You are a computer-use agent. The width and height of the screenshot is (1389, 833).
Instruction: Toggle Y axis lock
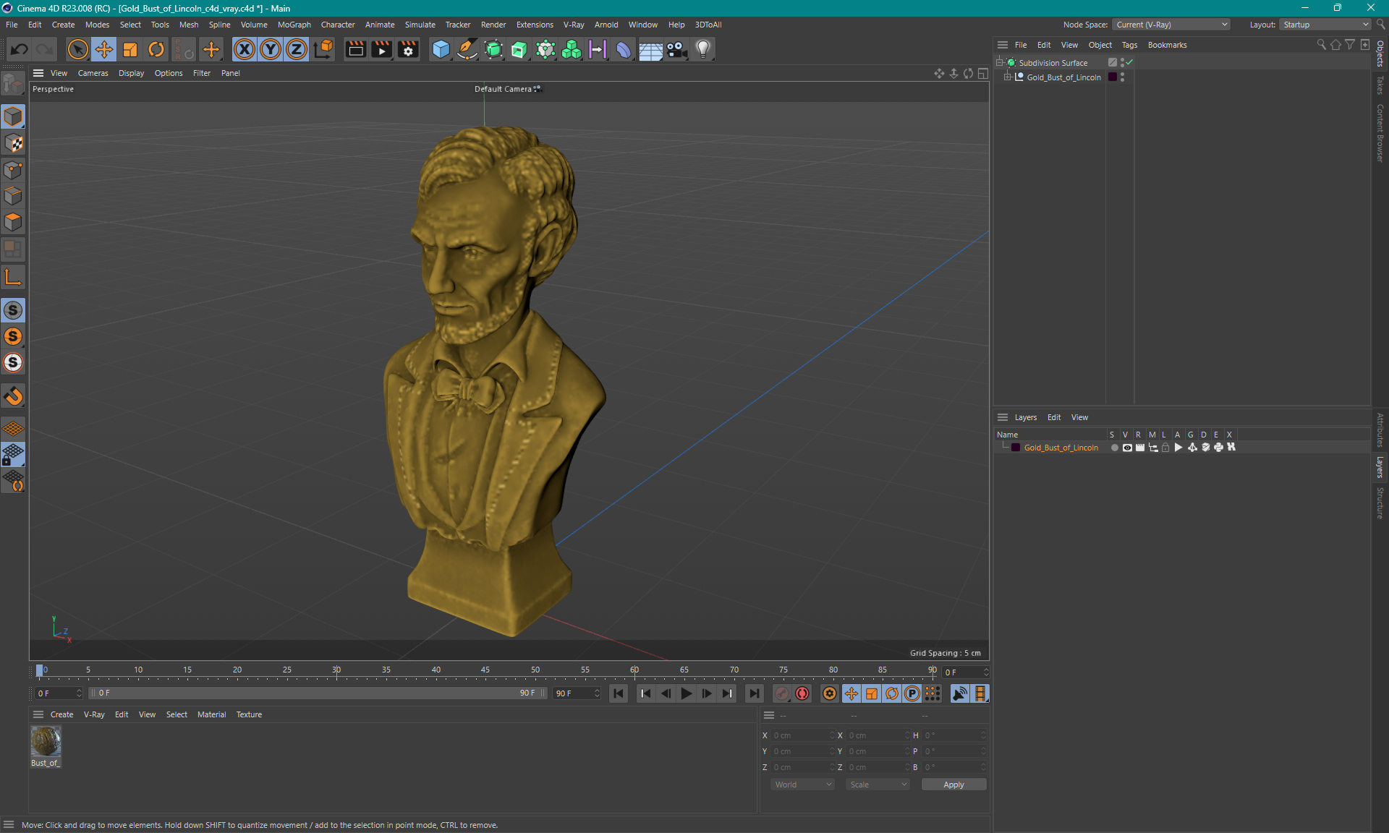(271, 49)
